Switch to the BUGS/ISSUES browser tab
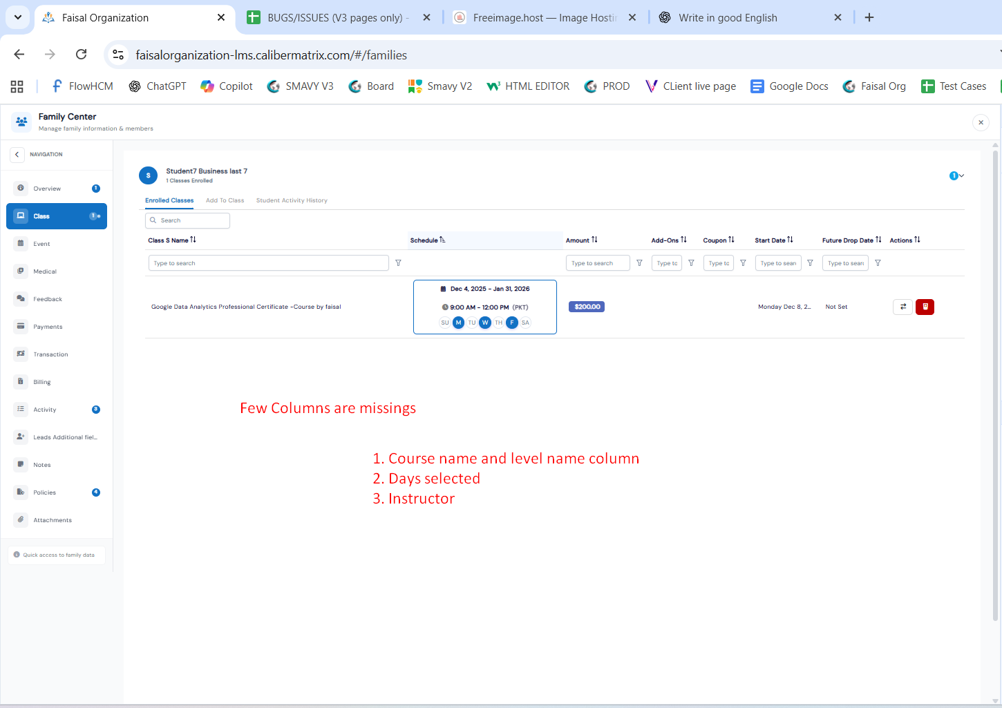Image resolution: width=1002 pixels, height=708 pixels. (339, 17)
